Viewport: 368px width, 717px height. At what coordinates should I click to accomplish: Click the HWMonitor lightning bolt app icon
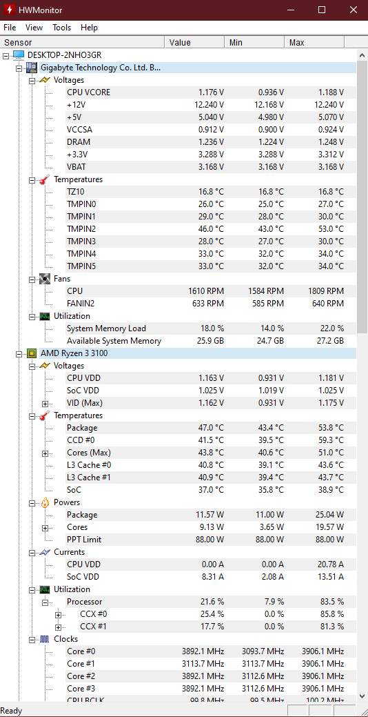click(9, 10)
